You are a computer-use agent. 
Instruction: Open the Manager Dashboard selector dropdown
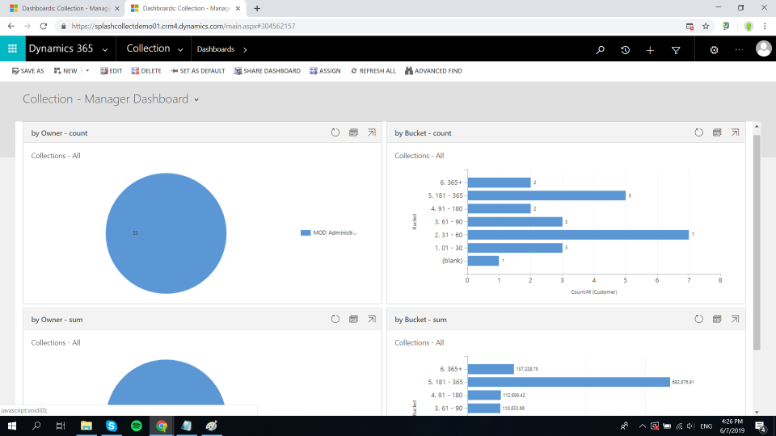196,99
